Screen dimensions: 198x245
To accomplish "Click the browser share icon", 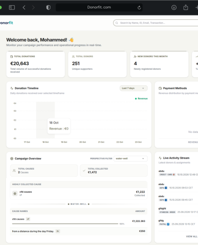I will pos(186,7).
